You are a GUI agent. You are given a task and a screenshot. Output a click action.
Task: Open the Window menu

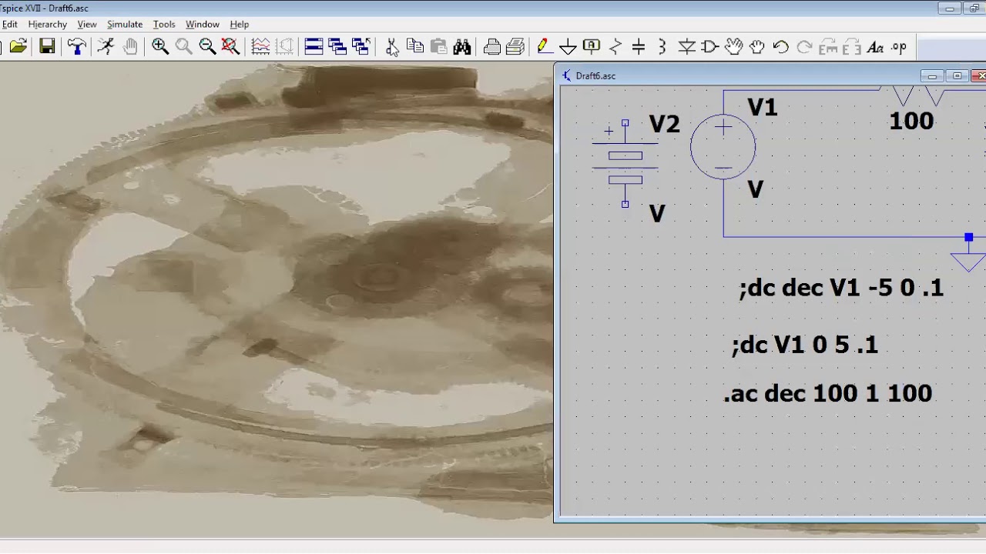point(203,24)
